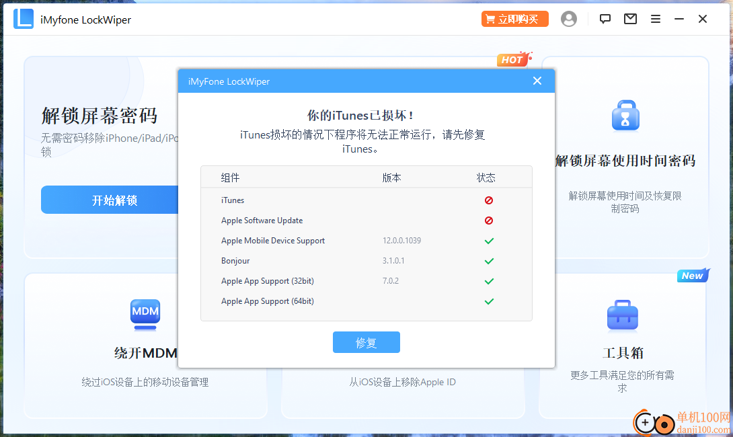733x437 pixels.
Task: Click version number 7.0.2
Action: (390, 281)
